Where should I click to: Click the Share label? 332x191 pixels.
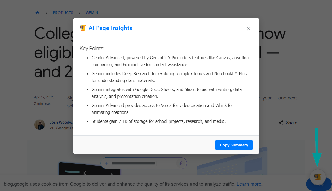click(x=292, y=123)
